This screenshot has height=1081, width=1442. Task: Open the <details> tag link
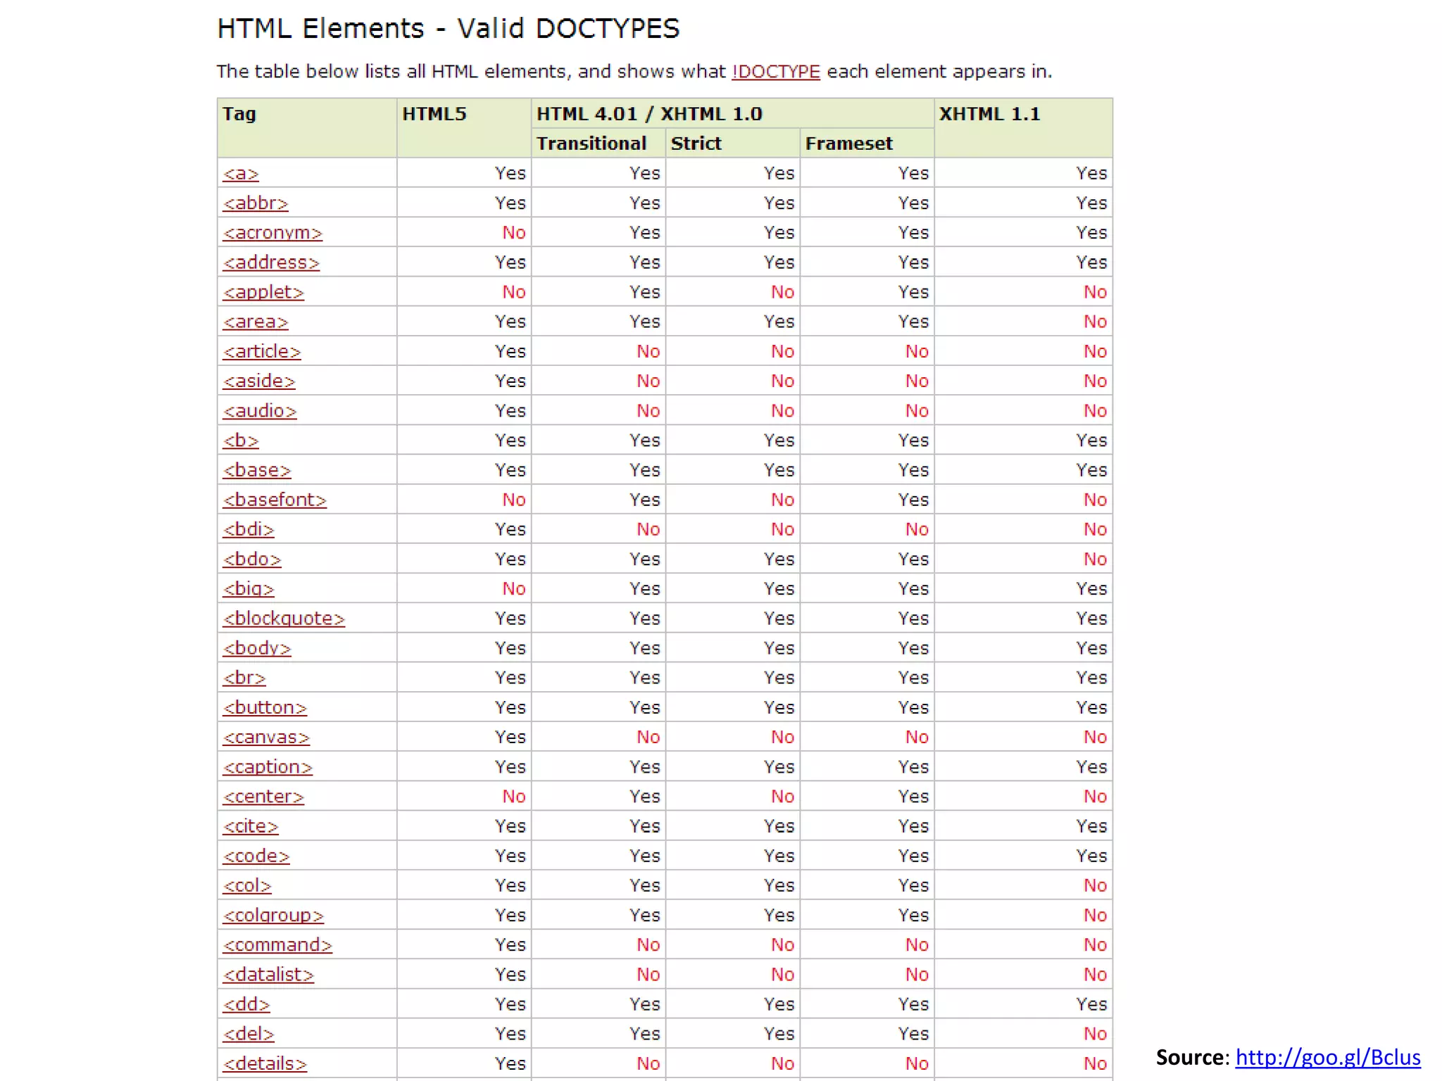(265, 1064)
